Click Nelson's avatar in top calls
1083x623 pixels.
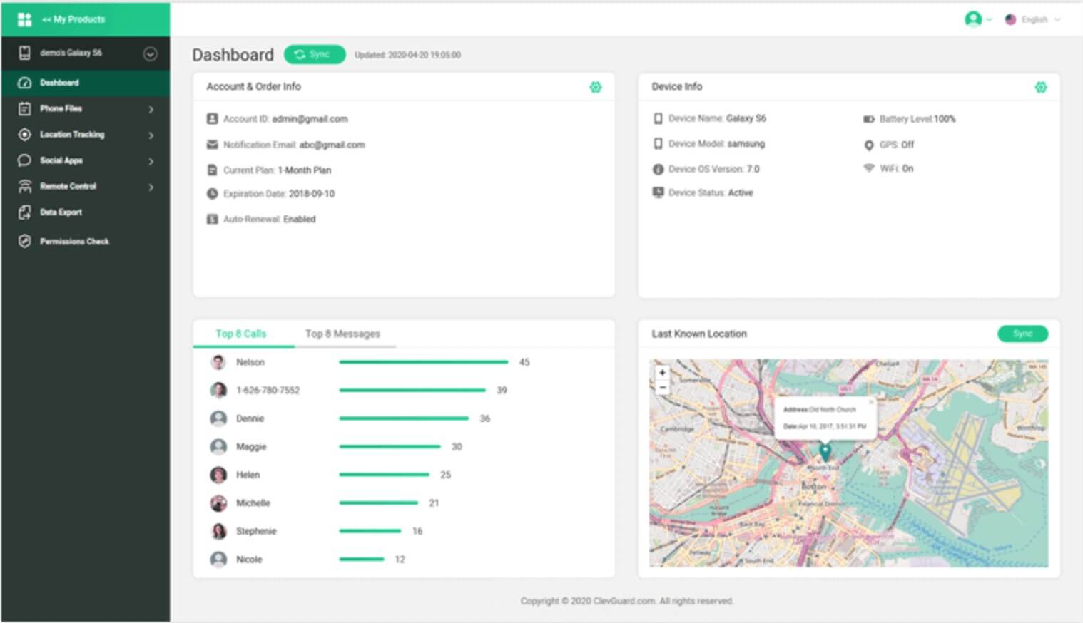[x=218, y=362]
